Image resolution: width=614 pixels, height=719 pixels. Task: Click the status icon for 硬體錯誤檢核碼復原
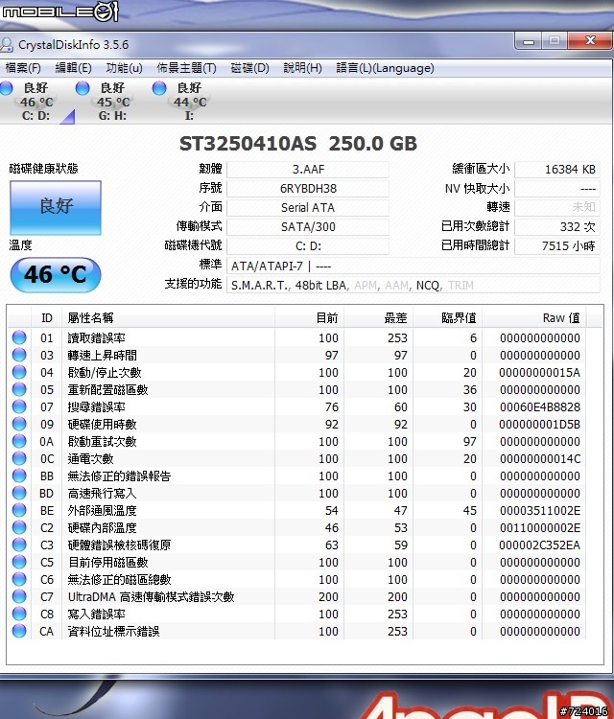pyautogui.click(x=19, y=545)
